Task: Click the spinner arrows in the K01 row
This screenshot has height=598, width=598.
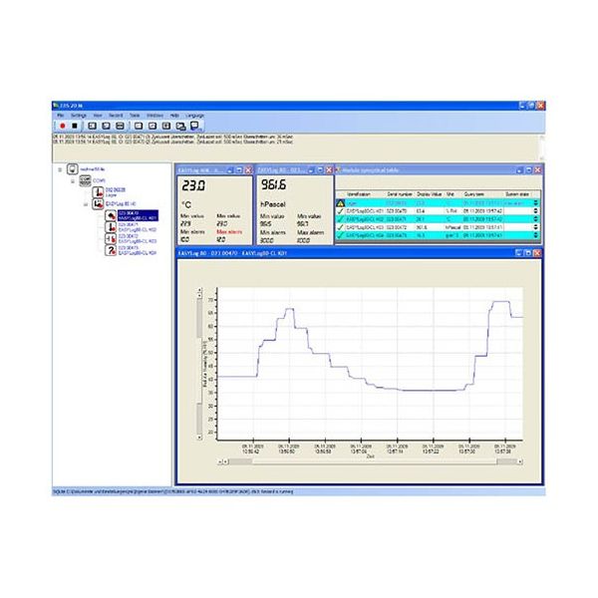Action: pyautogui.click(x=535, y=211)
